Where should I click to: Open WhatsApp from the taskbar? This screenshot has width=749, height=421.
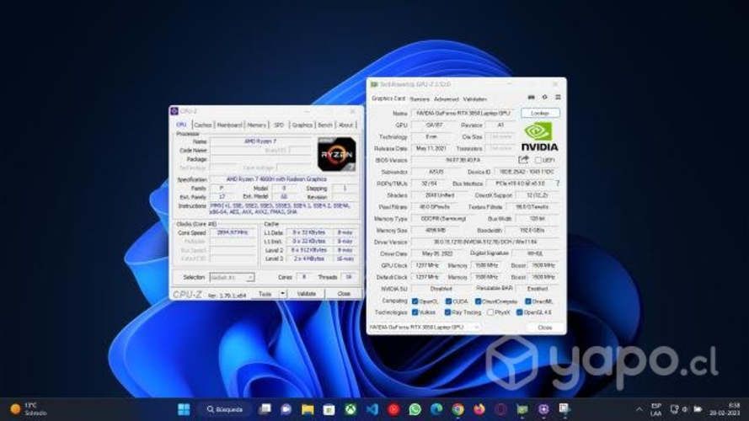(415, 409)
